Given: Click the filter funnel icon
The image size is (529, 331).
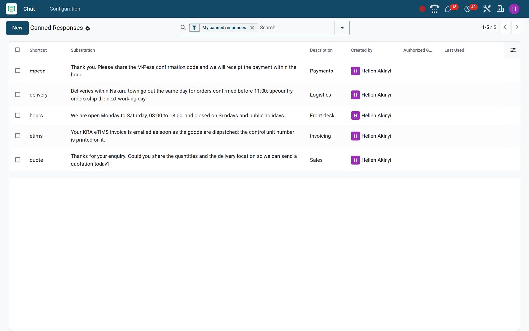Looking at the screenshot, I should (194, 28).
